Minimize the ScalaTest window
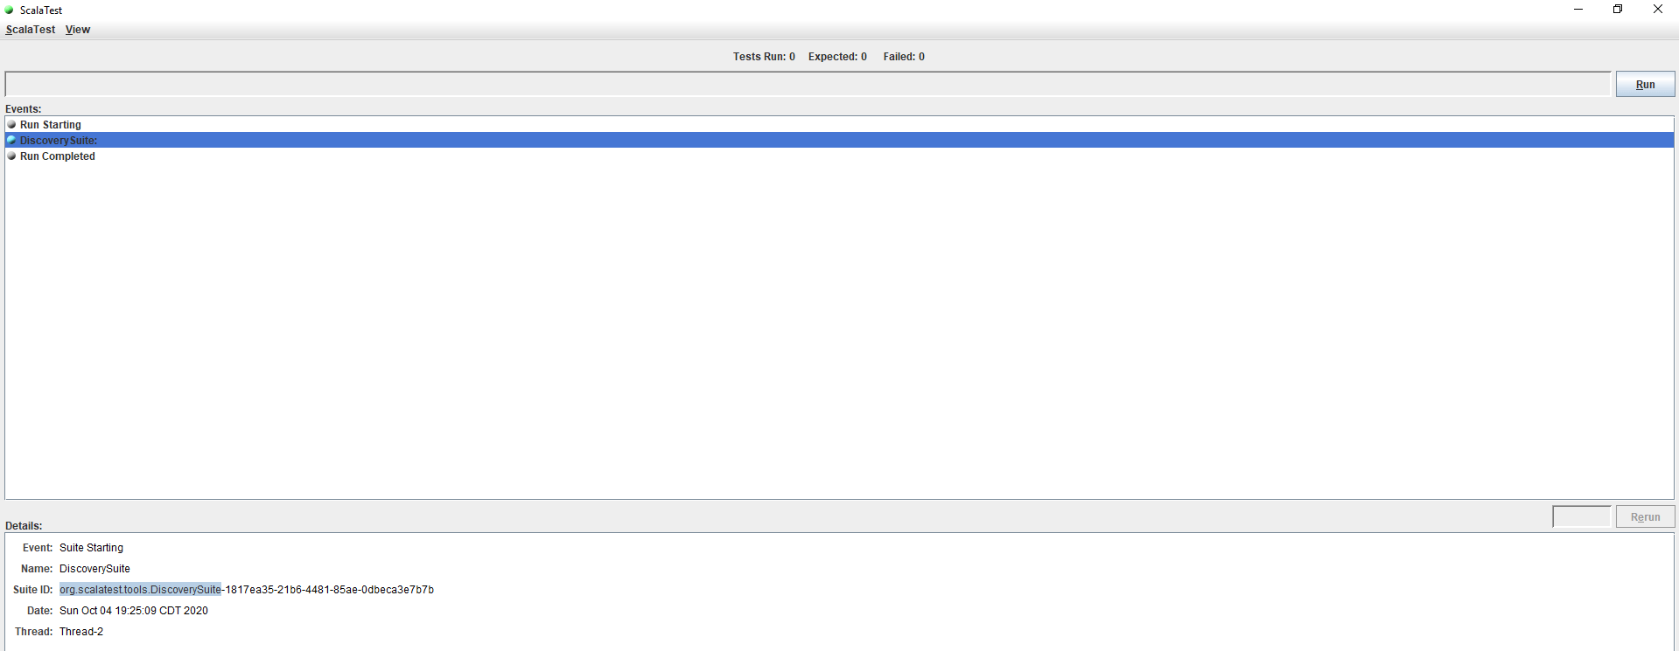 tap(1578, 10)
